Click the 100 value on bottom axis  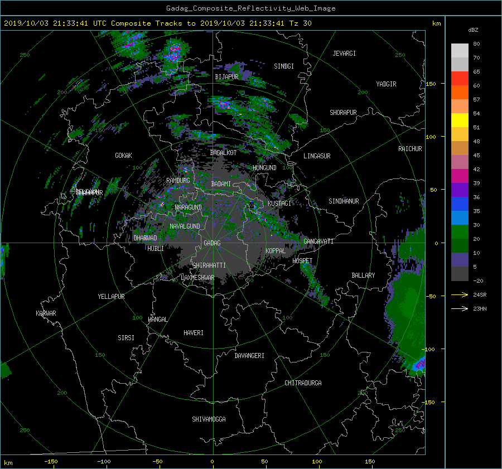(317, 462)
